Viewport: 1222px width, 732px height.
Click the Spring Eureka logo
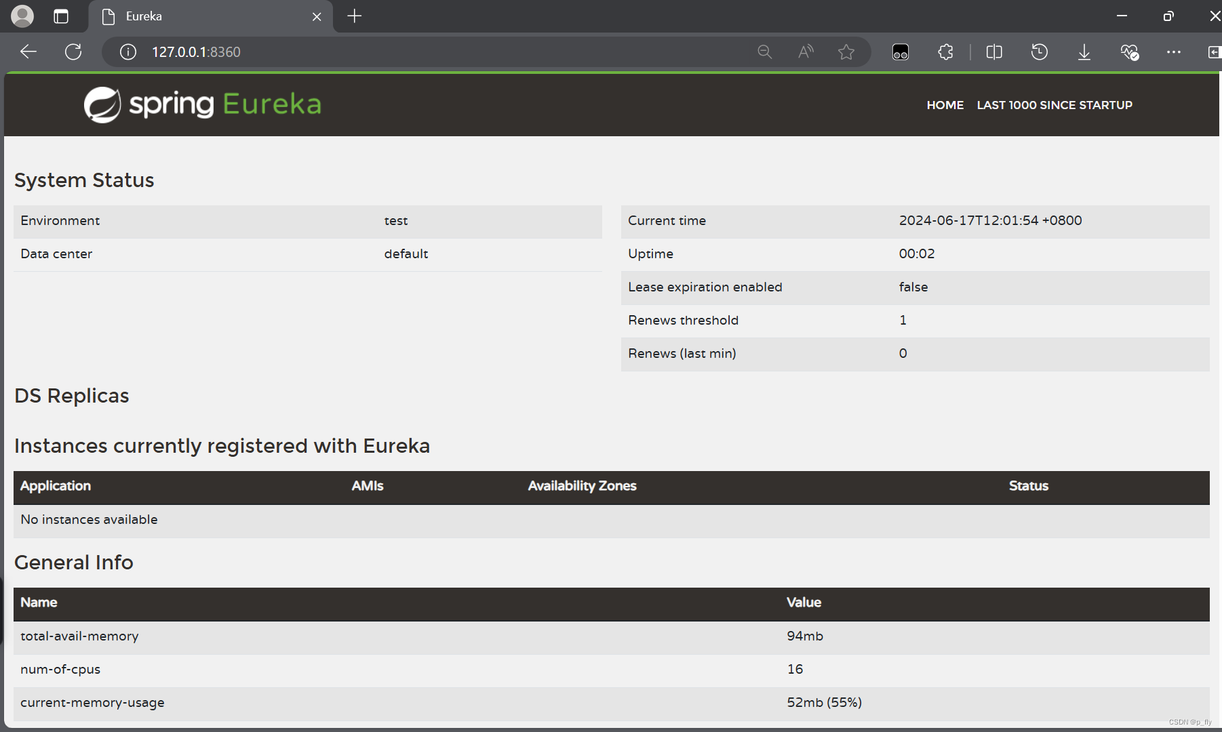(x=202, y=104)
